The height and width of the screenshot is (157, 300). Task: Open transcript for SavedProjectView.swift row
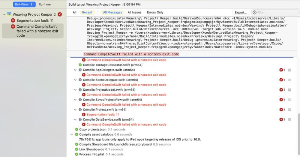tap(289, 100)
